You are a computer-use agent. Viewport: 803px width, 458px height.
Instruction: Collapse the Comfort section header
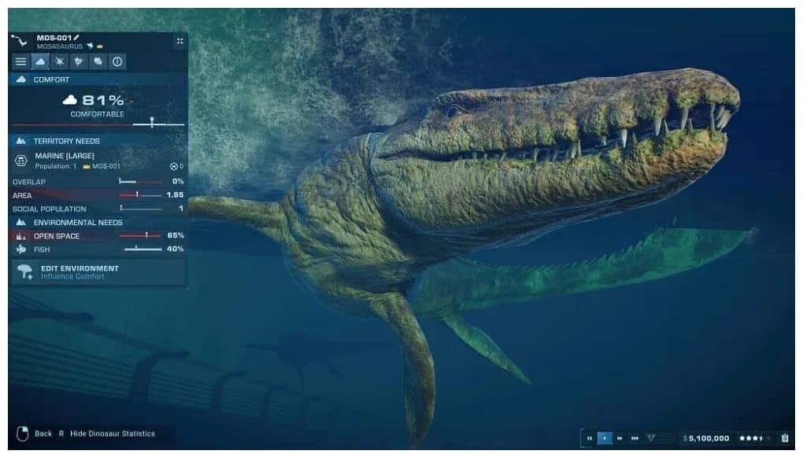click(x=94, y=79)
